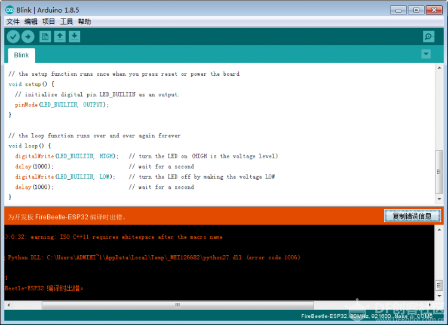Click the Arduino logo in title bar
Screen dimensions: 448x325
(10, 10)
